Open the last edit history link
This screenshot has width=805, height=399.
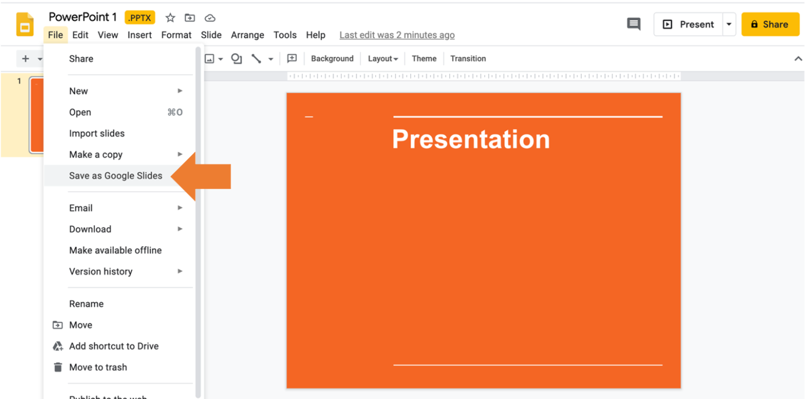point(397,35)
